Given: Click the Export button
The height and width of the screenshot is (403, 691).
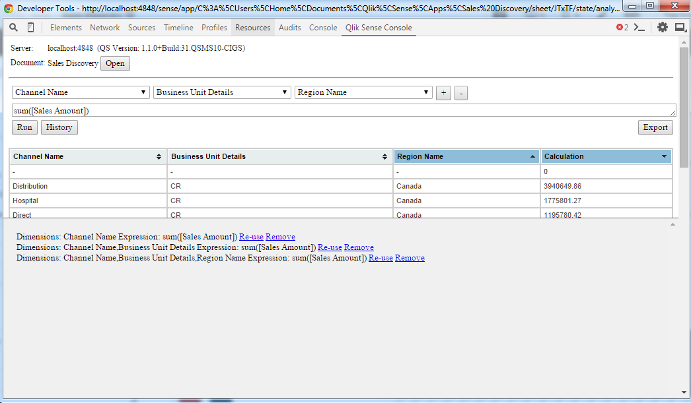Looking at the screenshot, I should pyautogui.click(x=655, y=127).
